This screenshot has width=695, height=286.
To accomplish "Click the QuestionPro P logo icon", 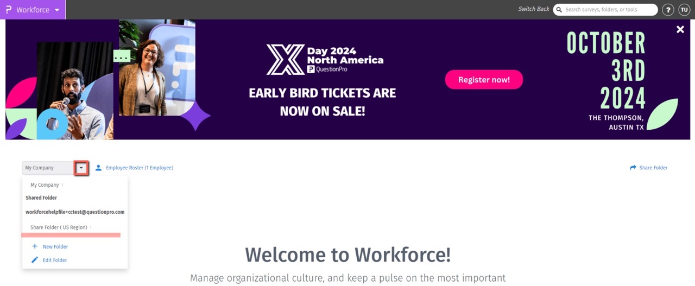I will [x=8, y=10].
